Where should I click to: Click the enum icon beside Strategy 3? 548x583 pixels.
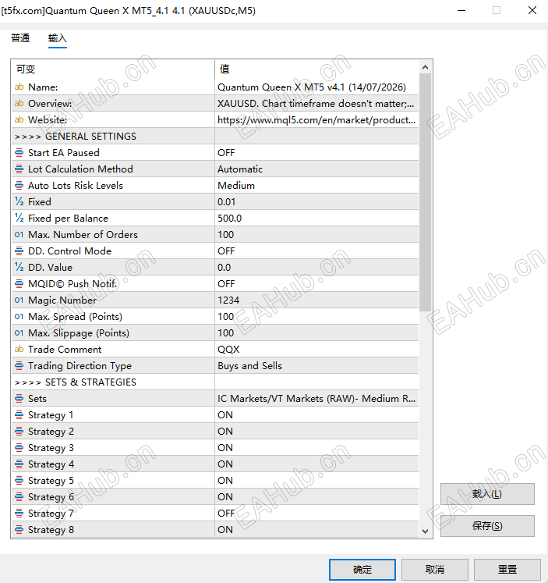(x=19, y=448)
